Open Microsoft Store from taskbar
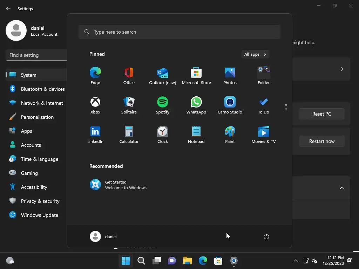 click(218, 261)
